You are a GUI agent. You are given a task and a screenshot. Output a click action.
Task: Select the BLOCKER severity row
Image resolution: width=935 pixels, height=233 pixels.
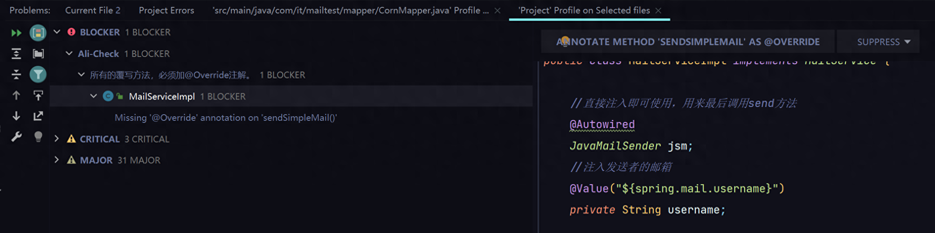(291, 32)
